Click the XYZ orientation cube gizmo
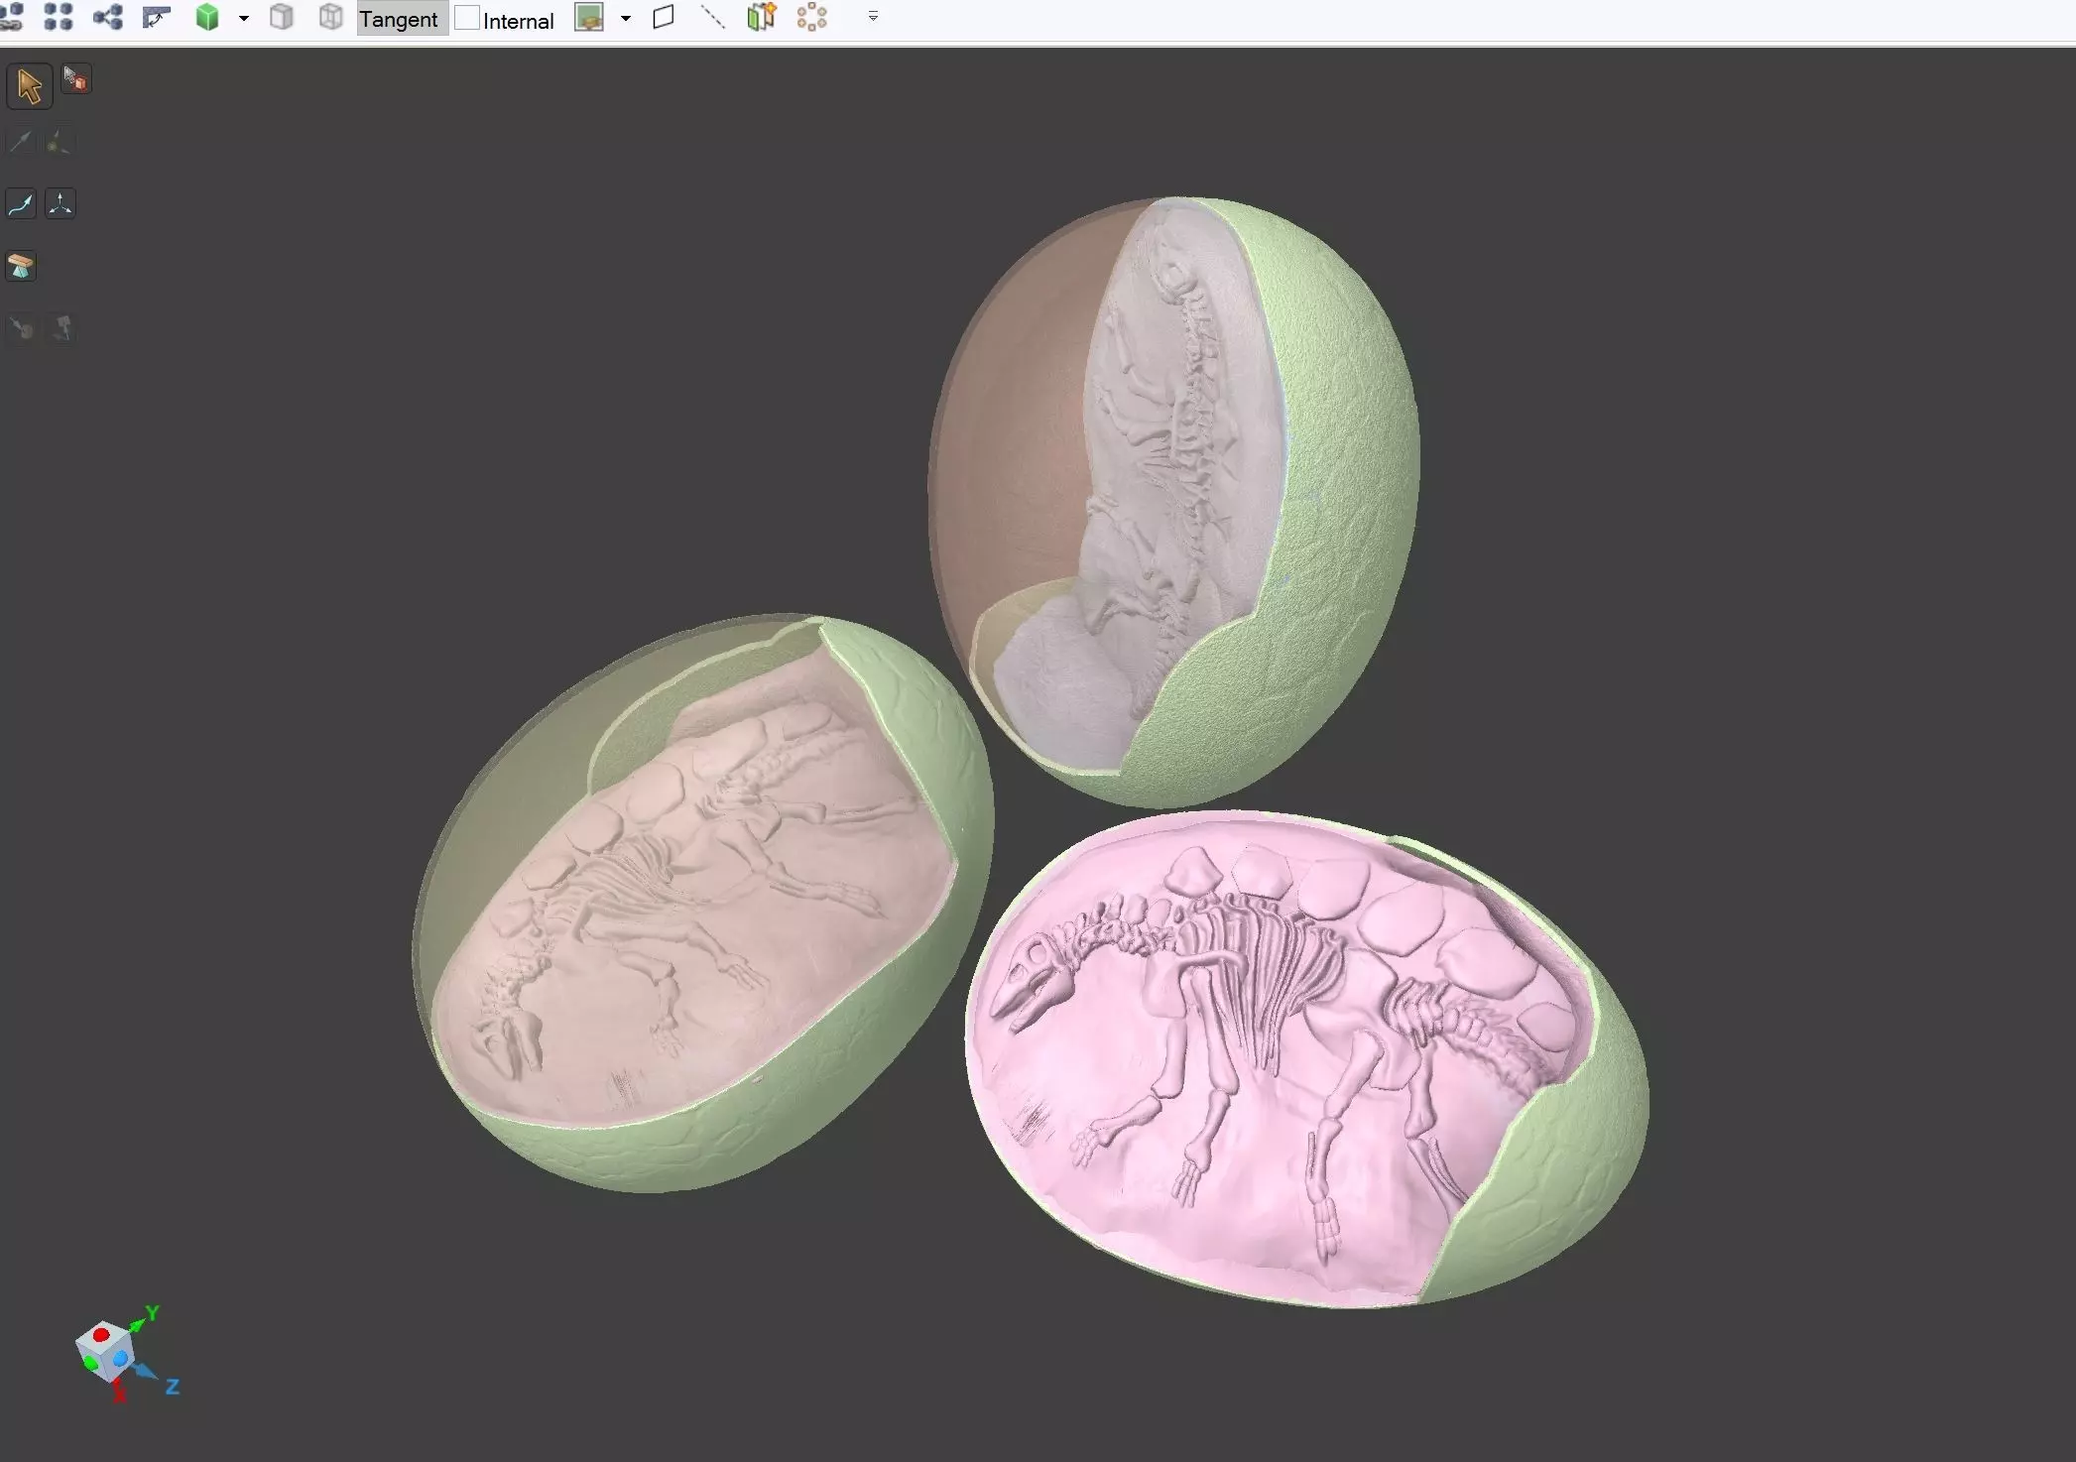Screen dimensions: 2076x1462 [107, 1350]
